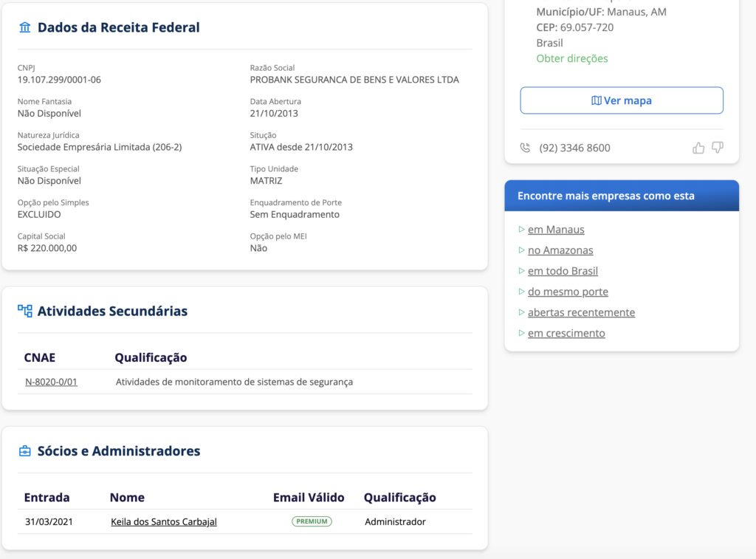Follow the no Amazonas link
The height and width of the screenshot is (559, 756).
point(560,250)
